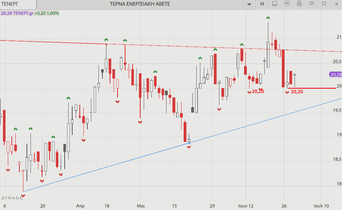The image size is (342, 210).
Task: Maximize the chart window
Action: click(x=324, y=4)
